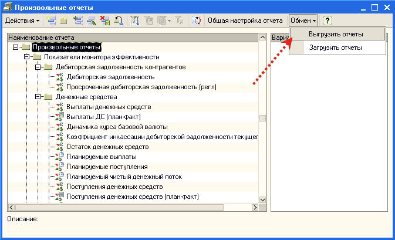
Task: Click the Общая настройка отчета button
Action: (245, 21)
